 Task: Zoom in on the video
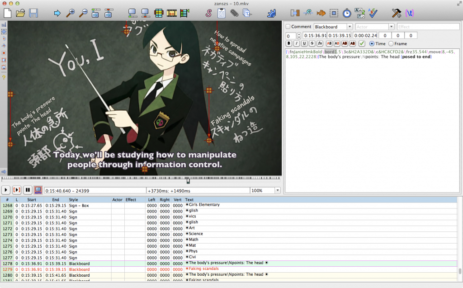tap(70, 13)
